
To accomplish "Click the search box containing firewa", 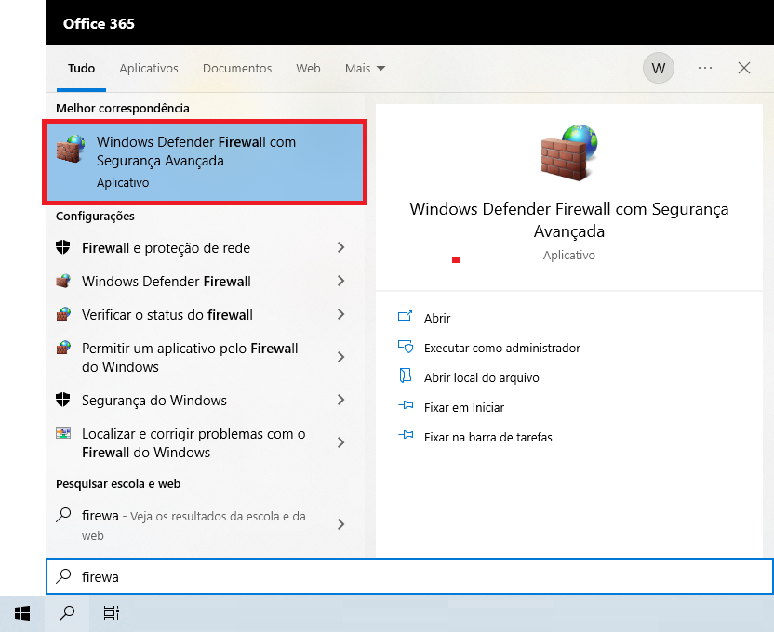I will pyautogui.click(x=409, y=576).
